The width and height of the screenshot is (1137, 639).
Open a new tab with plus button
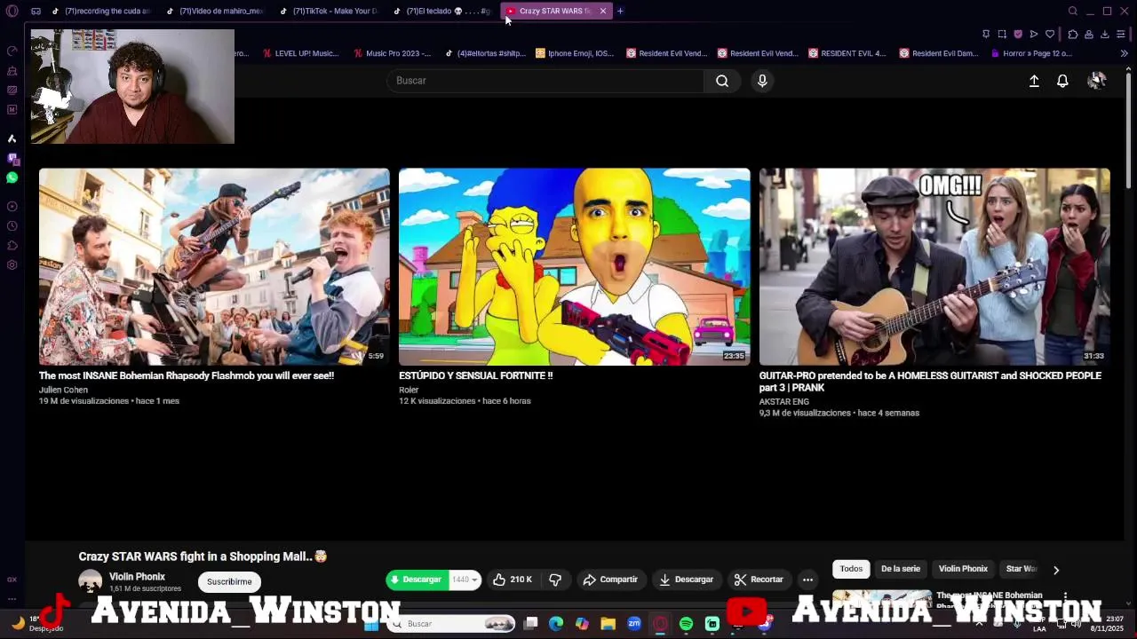[620, 11]
